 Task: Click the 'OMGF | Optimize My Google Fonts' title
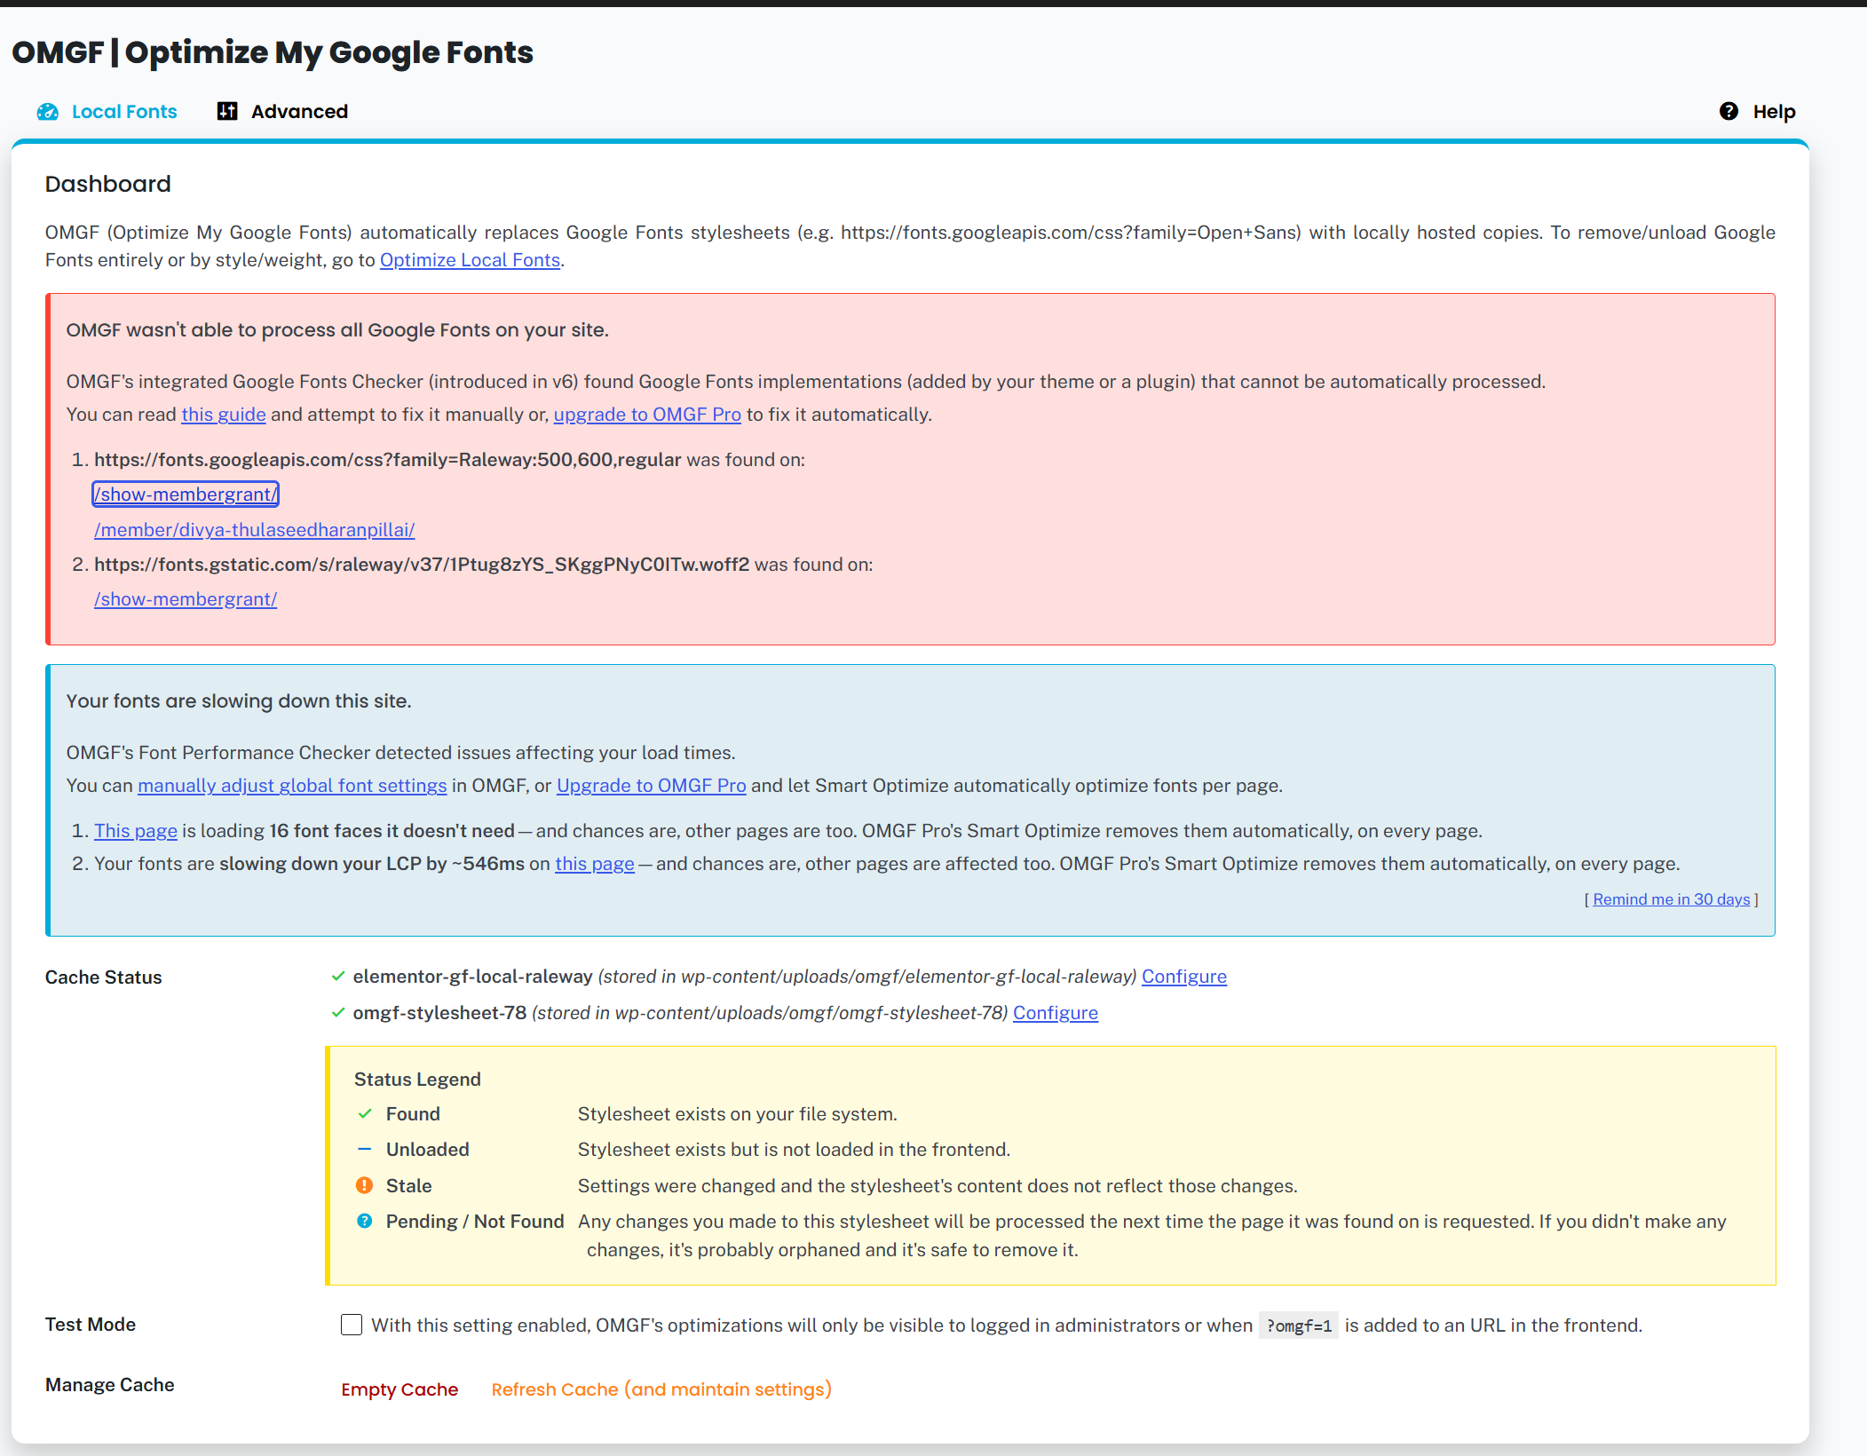point(273,52)
